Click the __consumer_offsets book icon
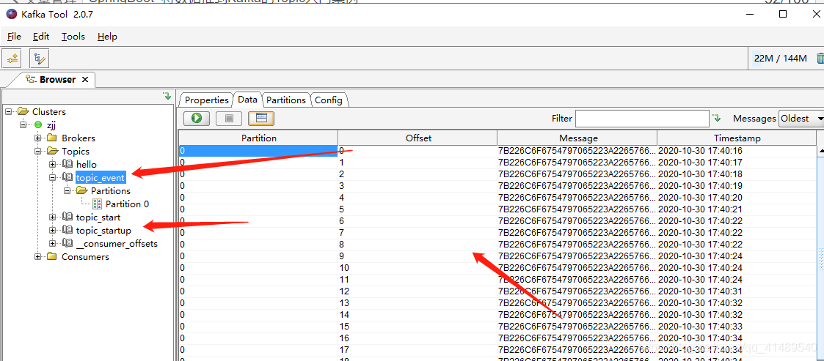 (x=68, y=243)
